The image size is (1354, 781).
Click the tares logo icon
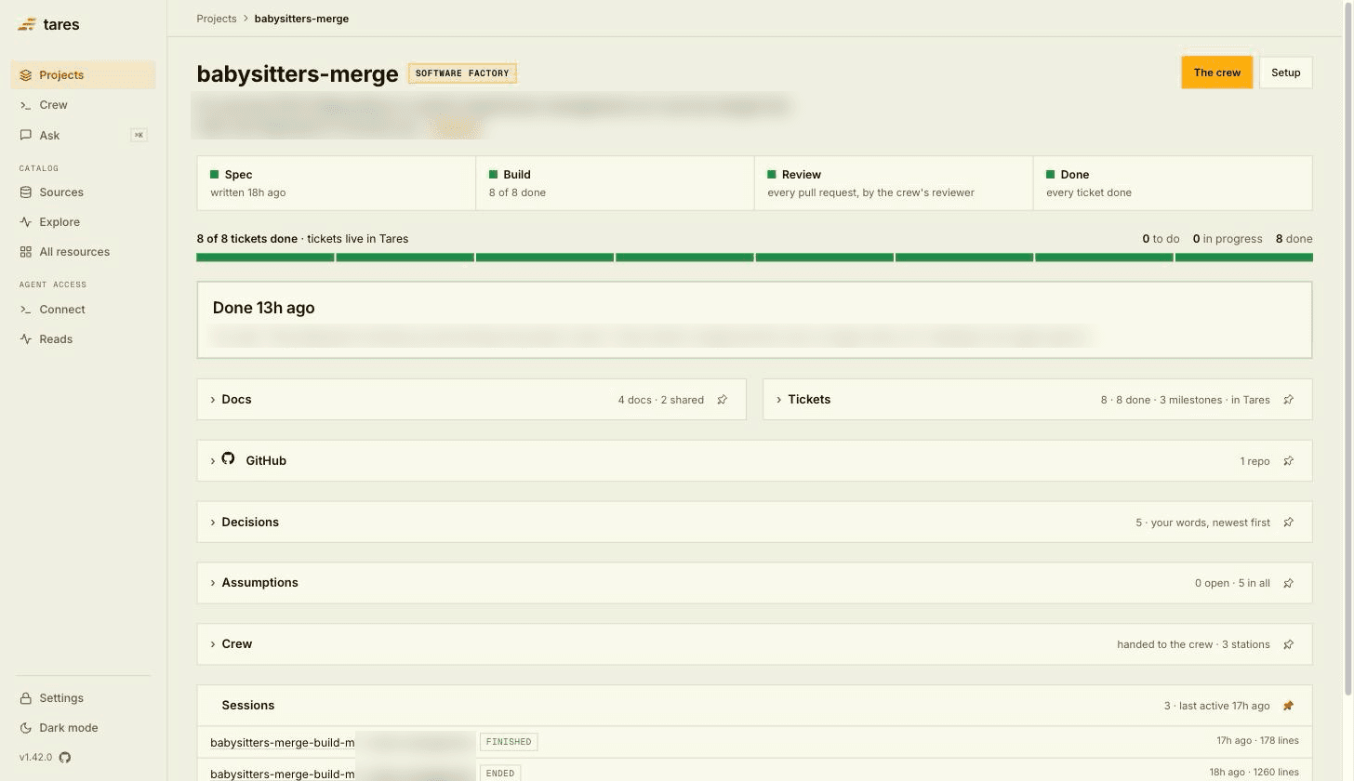[27, 25]
